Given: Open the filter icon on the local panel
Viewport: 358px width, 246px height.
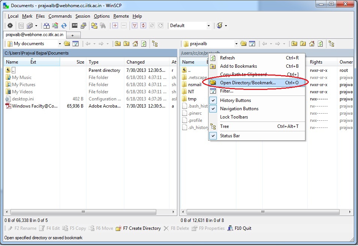Looking at the screenshot, I should 75,43.
